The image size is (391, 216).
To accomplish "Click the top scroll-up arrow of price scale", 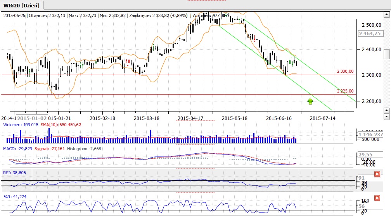I will 386,15.
